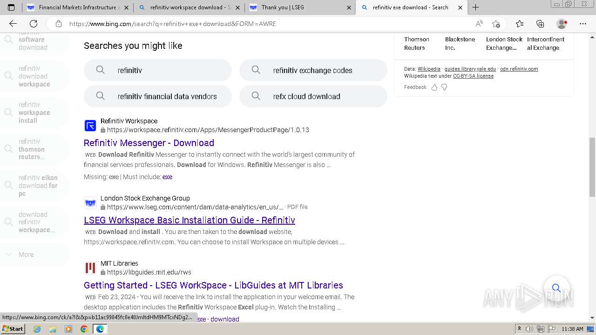This screenshot has width=596, height=335.
Task: Open Refinitiv Messenger - Download result
Action: point(149,143)
